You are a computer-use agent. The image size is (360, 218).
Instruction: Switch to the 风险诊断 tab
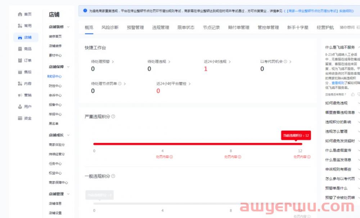tap(110, 27)
